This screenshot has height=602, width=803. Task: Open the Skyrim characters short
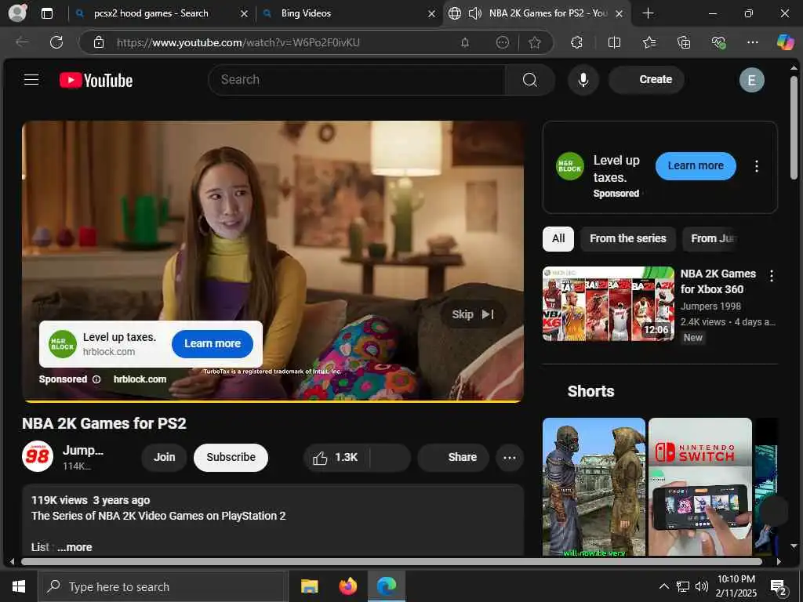click(594, 486)
